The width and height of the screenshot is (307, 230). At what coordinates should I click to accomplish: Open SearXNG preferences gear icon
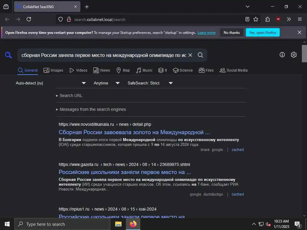tap(294, 55)
